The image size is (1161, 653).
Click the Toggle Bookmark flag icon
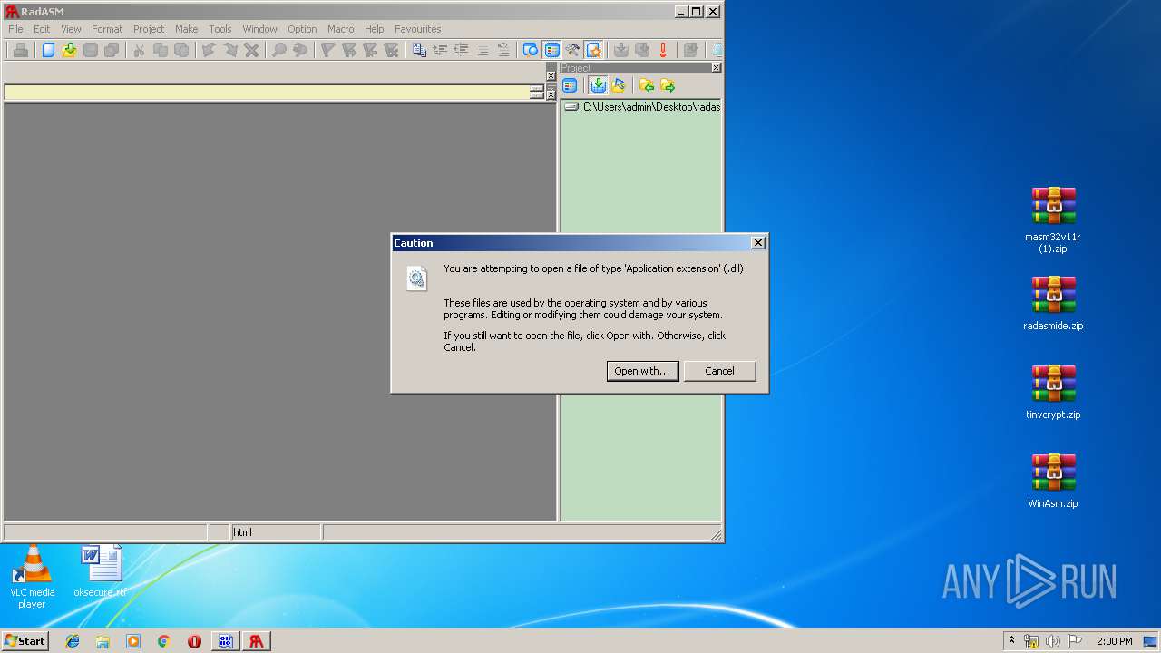point(327,50)
